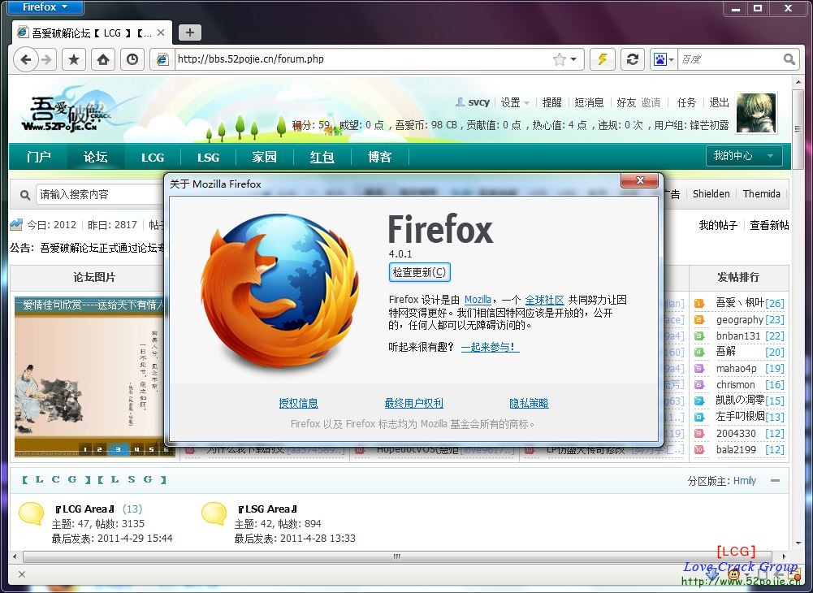Open bookmarks with the star toolbar button
This screenshot has width=813, height=593.
click(x=74, y=59)
